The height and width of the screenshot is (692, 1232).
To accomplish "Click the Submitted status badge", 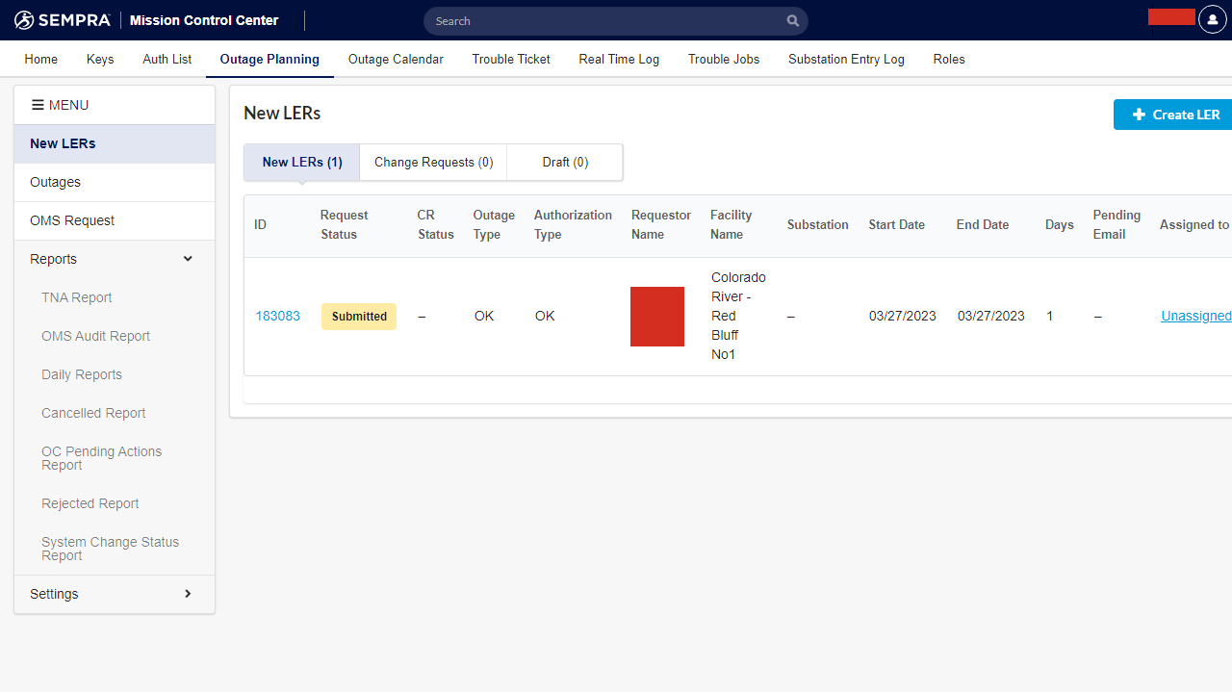I will click(x=359, y=316).
